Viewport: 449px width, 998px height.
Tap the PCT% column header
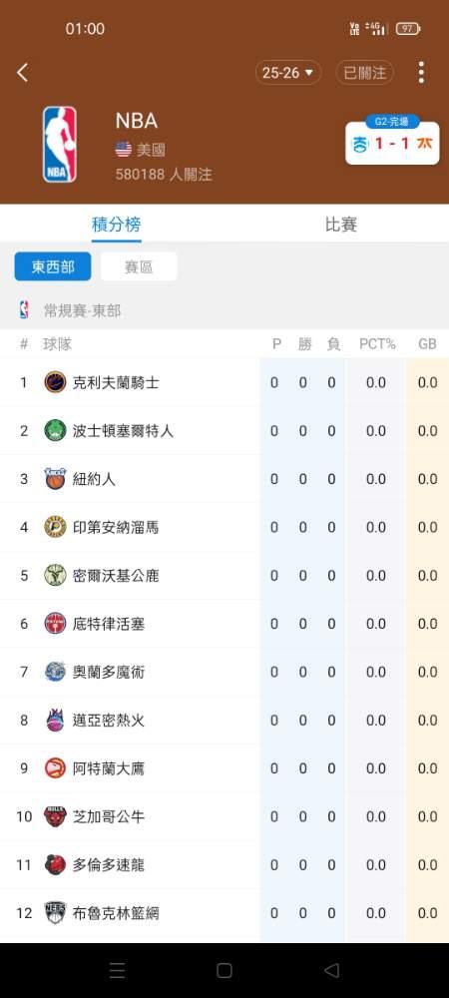click(377, 344)
